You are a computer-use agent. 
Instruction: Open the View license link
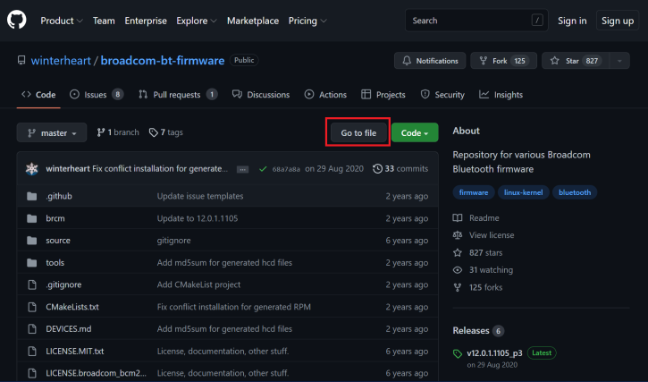[x=491, y=234]
